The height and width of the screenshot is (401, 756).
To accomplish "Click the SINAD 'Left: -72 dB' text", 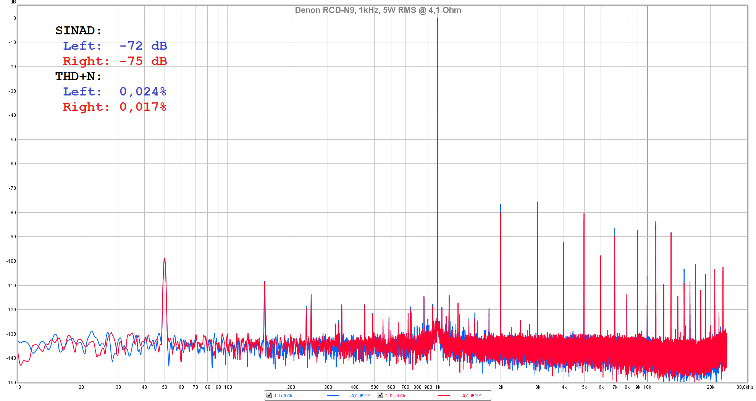I will pyautogui.click(x=115, y=46).
